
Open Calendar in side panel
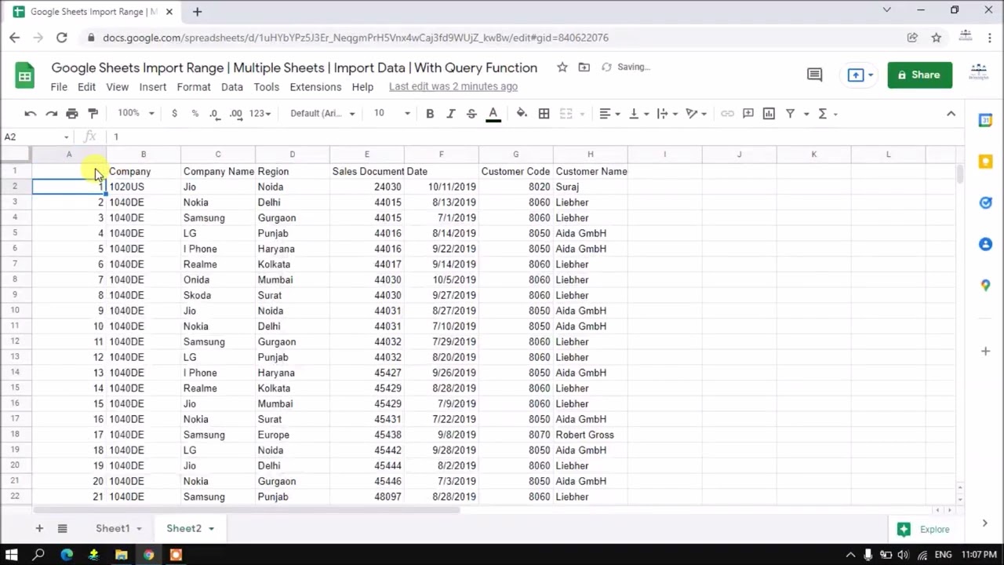coord(985,120)
